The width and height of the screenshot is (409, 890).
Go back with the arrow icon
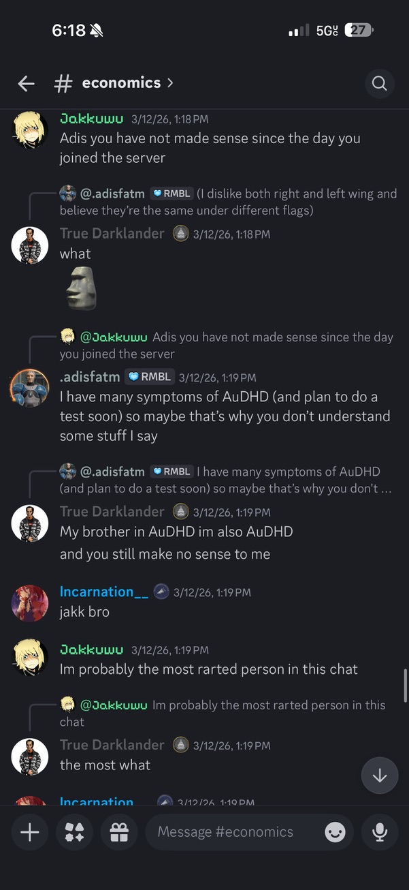click(25, 82)
